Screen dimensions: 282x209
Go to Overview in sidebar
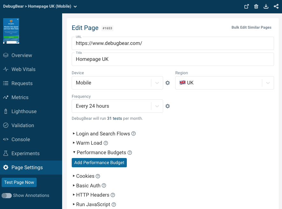[31, 55]
